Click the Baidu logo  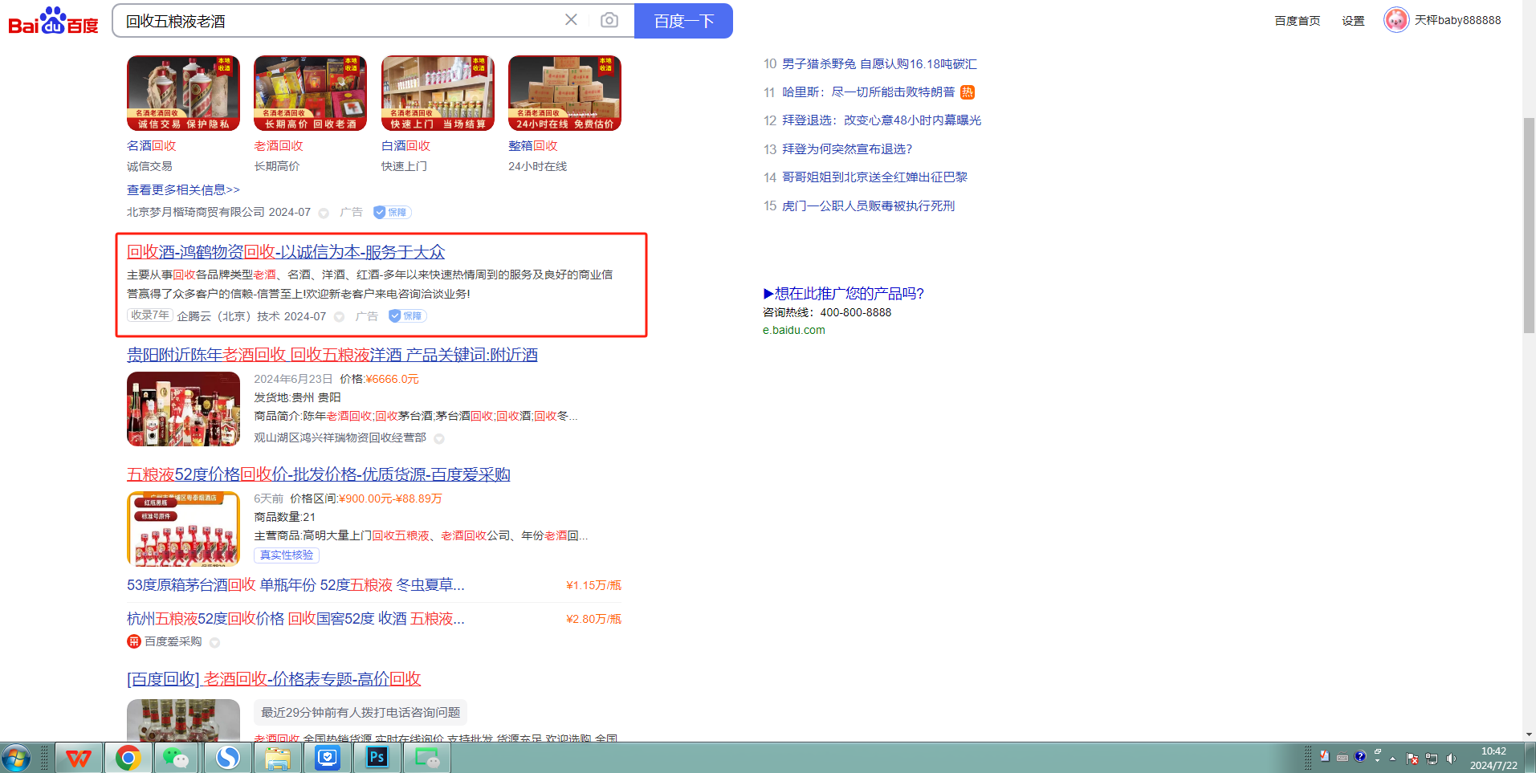(x=53, y=21)
